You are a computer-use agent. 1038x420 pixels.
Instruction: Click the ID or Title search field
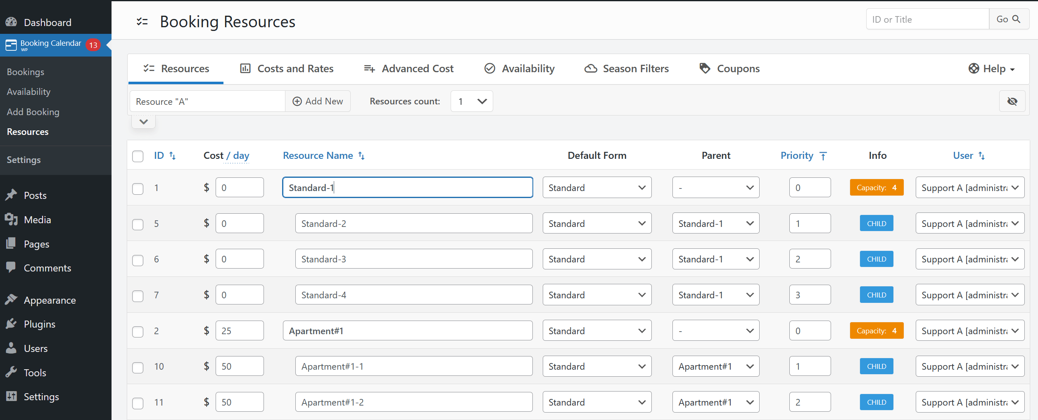click(x=928, y=19)
